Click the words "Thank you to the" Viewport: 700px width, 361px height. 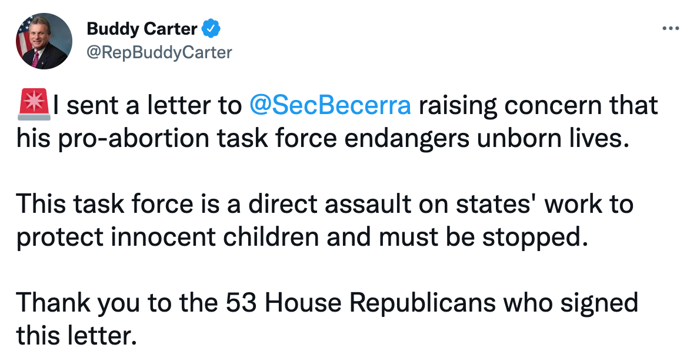coord(118,303)
